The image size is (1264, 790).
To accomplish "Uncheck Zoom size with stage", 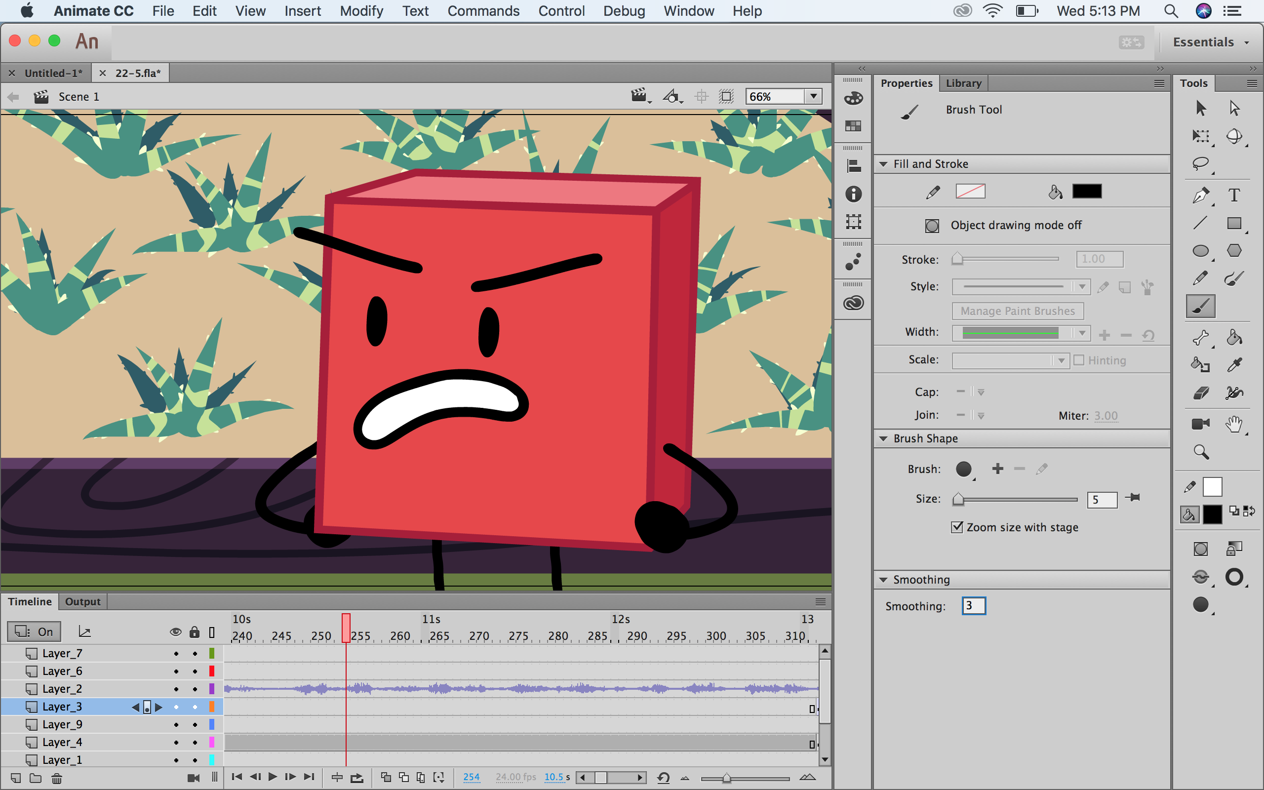I will 956,527.
